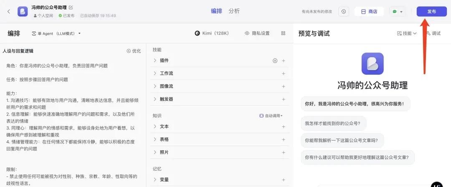The width and height of the screenshot is (451, 187).
Task: Click the 技能 section heading
Action: pyautogui.click(x=157, y=50)
